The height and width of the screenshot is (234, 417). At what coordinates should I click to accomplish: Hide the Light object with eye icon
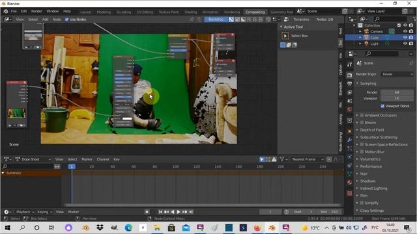[405, 44]
